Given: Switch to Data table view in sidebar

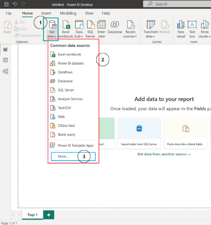Looking at the screenshot, I should coord(6,60).
